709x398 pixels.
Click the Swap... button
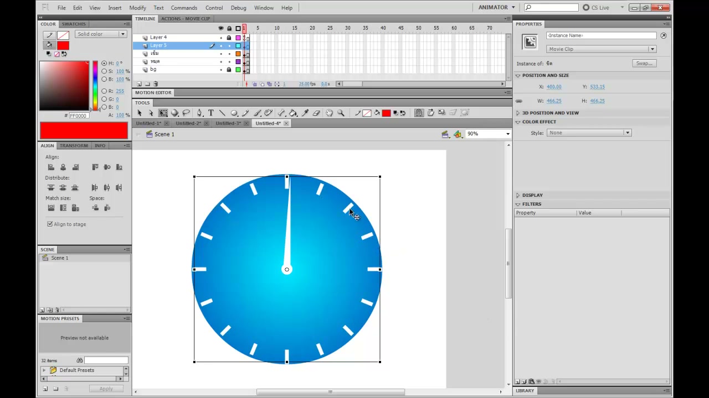pos(644,63)
